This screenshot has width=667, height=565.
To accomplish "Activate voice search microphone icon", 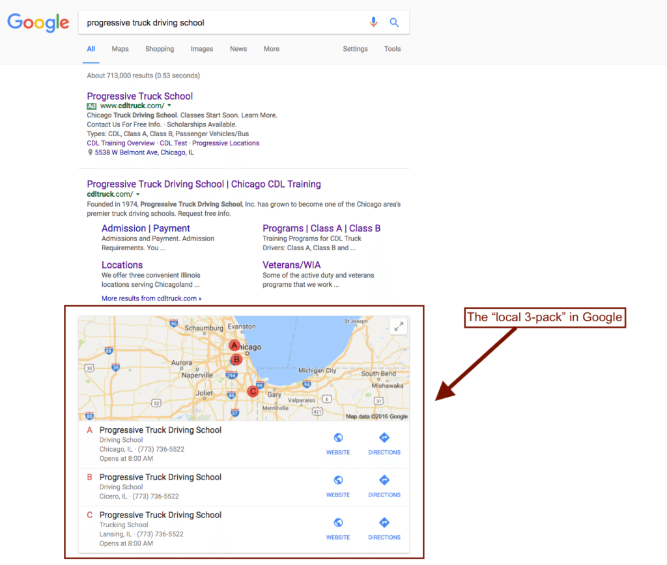I will [373, 22].
